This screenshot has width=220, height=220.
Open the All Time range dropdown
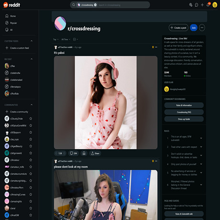[66, 39]
